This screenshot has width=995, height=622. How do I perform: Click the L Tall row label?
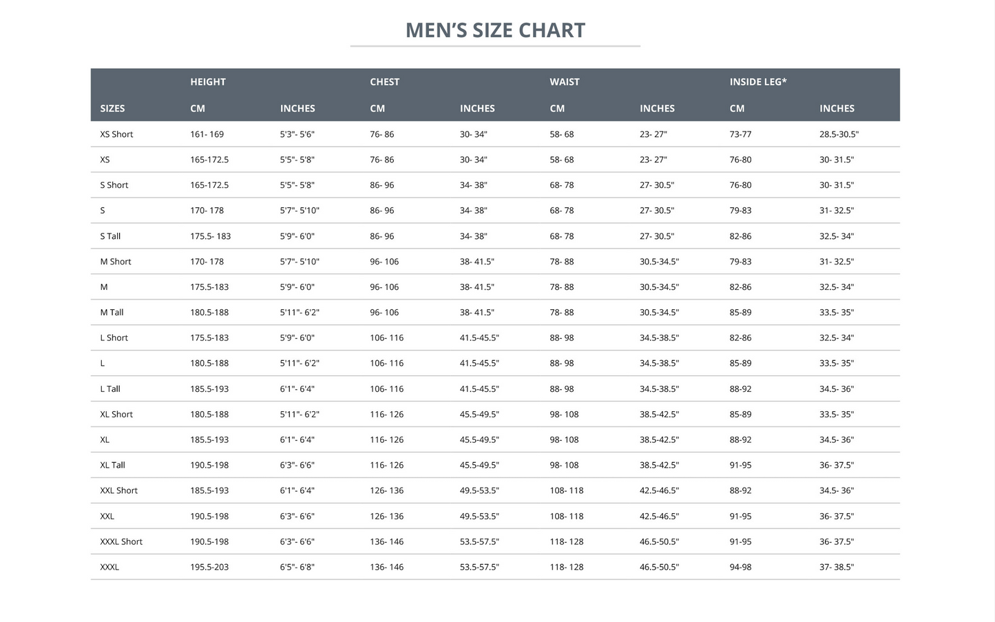coord(110,389)
